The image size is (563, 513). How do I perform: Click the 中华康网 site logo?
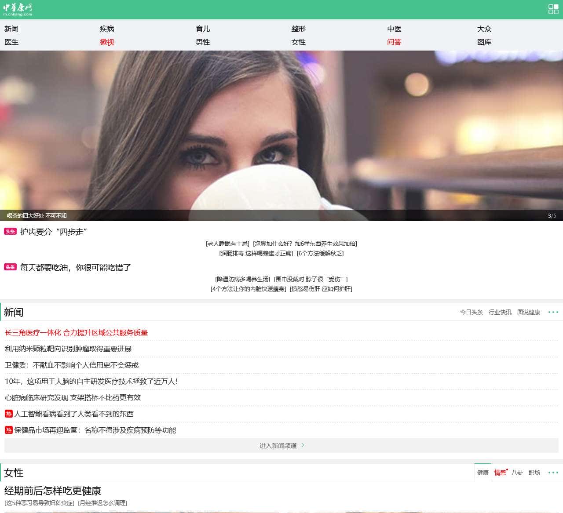pos(18,9)
